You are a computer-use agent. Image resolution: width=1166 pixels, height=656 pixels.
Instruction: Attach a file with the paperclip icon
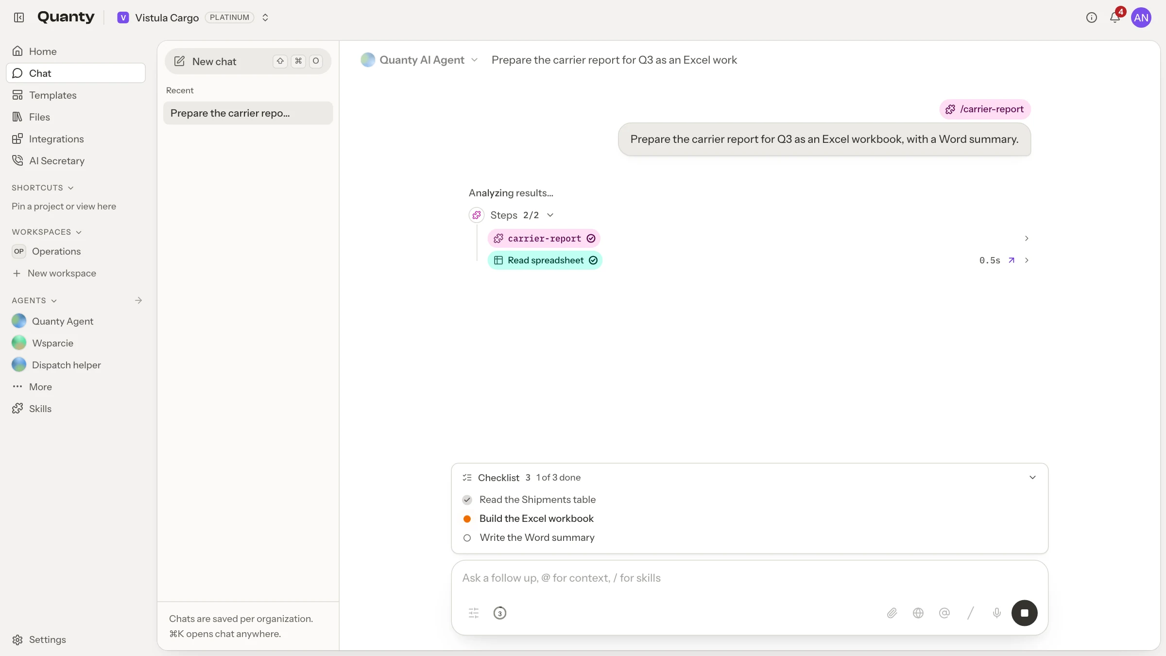(892, 613)
